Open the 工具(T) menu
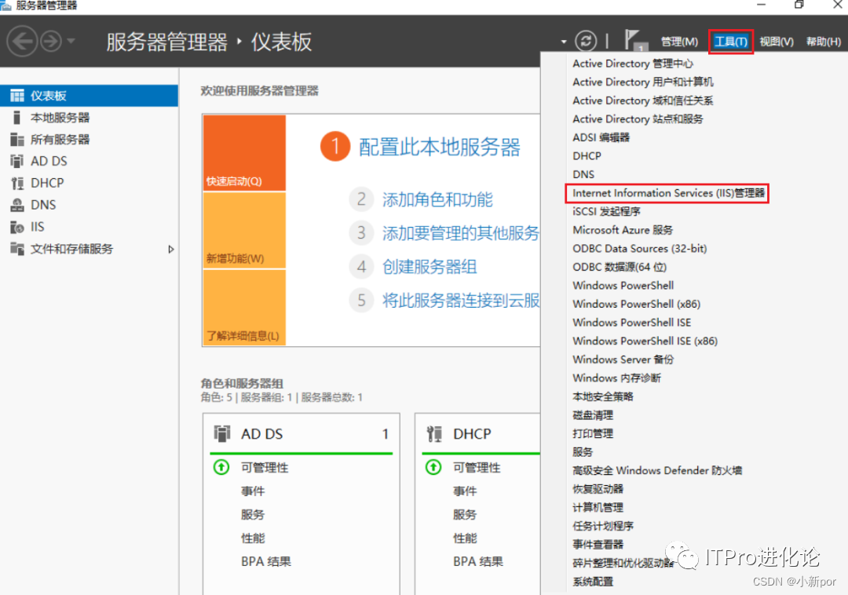Screen dimensions: 848x595 731,42
